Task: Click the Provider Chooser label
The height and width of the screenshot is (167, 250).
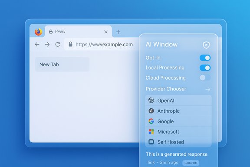Action: click(166, 89)
